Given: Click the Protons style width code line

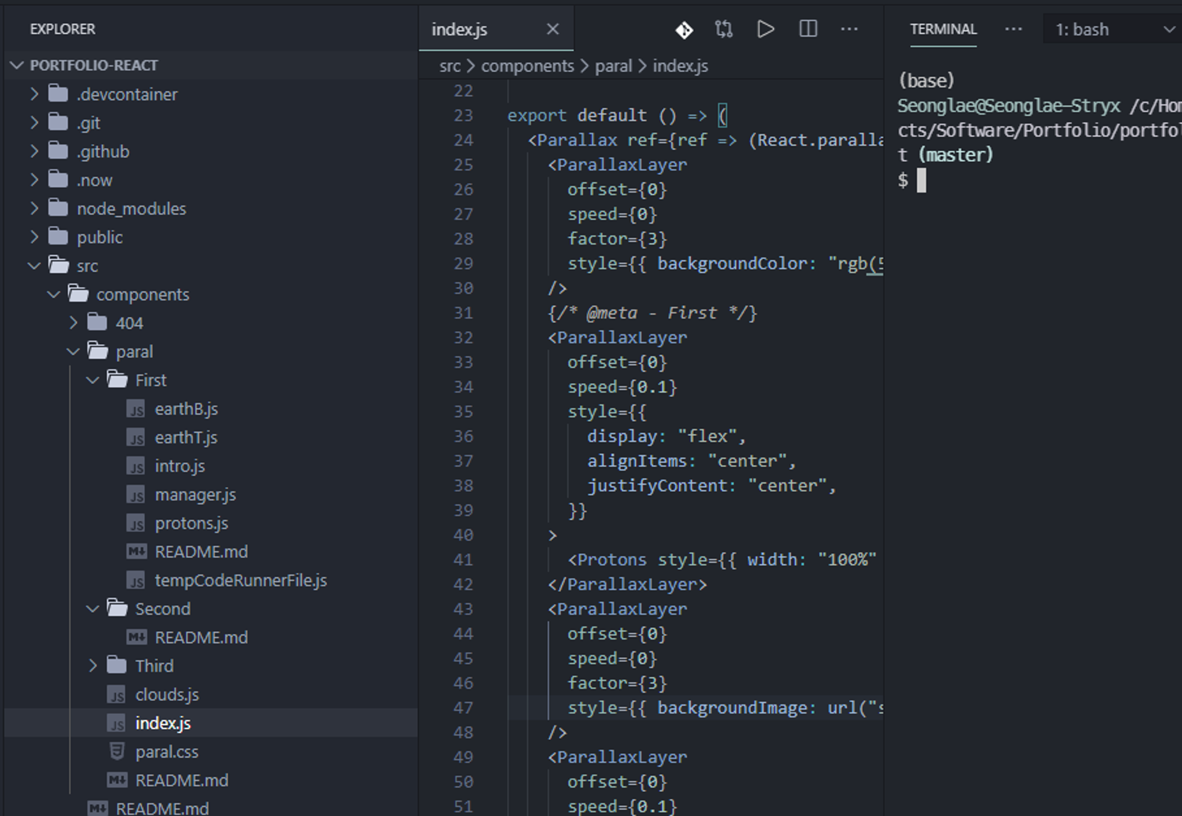Looking at the screenshot, I should (x=722, y=559).
